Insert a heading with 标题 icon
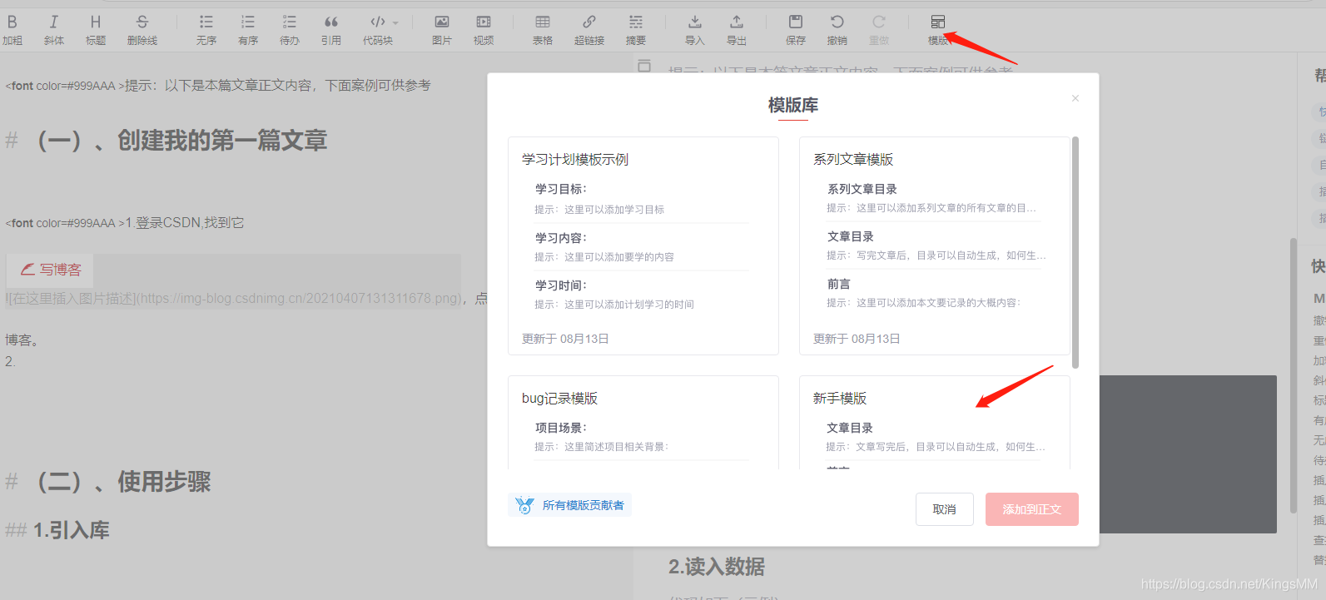The image size is (1326, 600). (96, 29)
